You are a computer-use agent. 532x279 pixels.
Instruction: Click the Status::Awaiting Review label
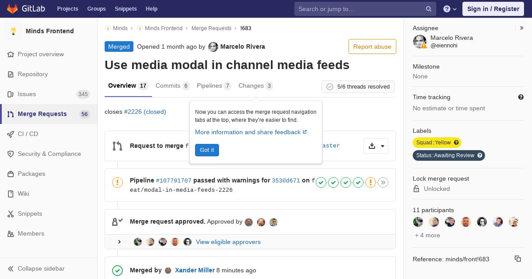(449, 155)
